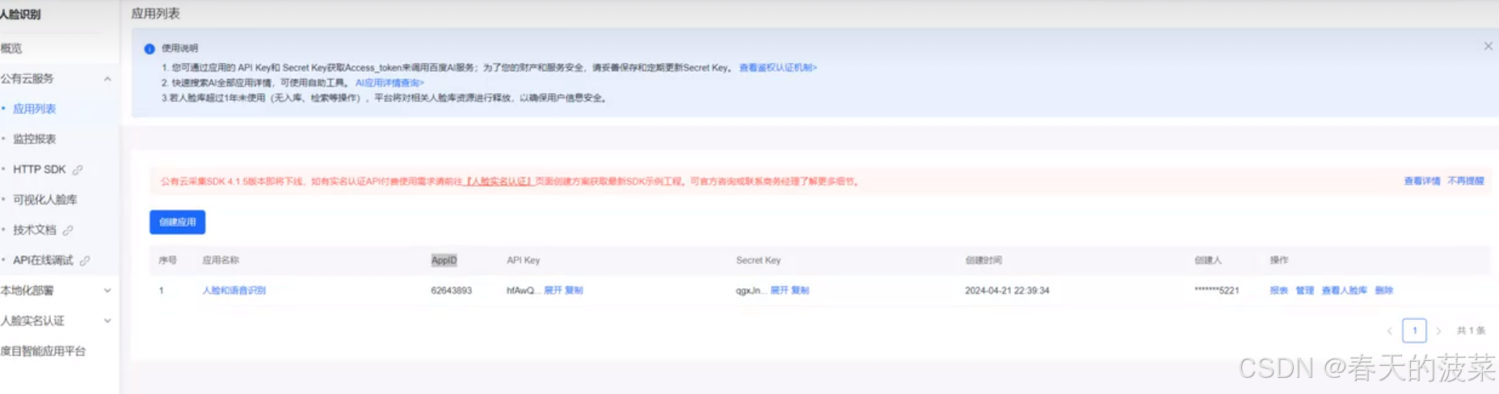Open 概览 in the sidebar

click(x=11, y=48)
